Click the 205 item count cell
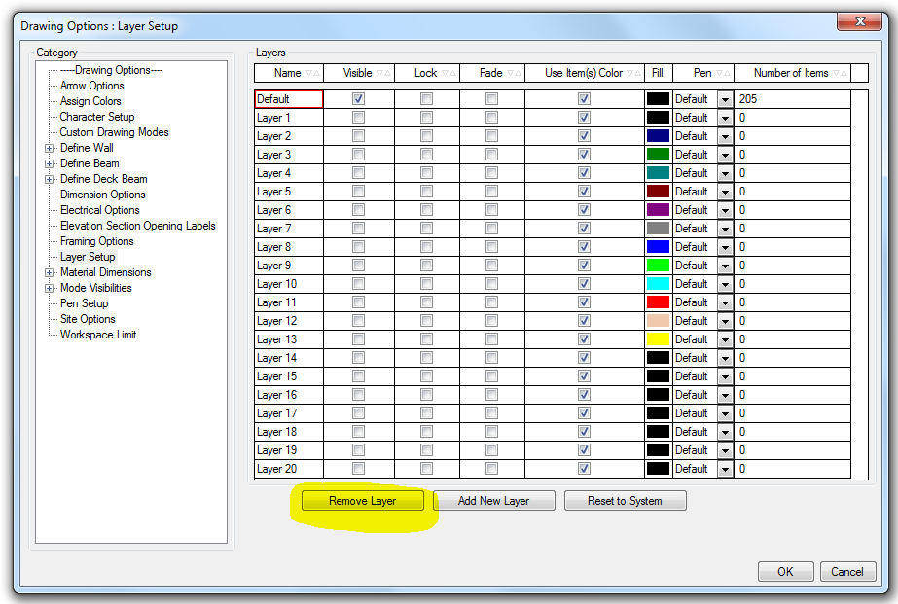898x604 pixels. (793, 99)
